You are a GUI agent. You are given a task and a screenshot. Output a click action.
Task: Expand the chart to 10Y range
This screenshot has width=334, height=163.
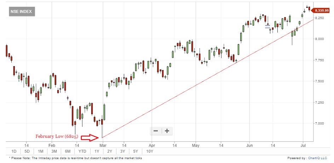tap(150, 151)
